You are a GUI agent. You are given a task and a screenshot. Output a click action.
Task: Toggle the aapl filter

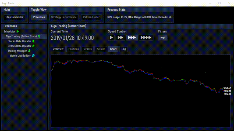[x=163, y=38]
